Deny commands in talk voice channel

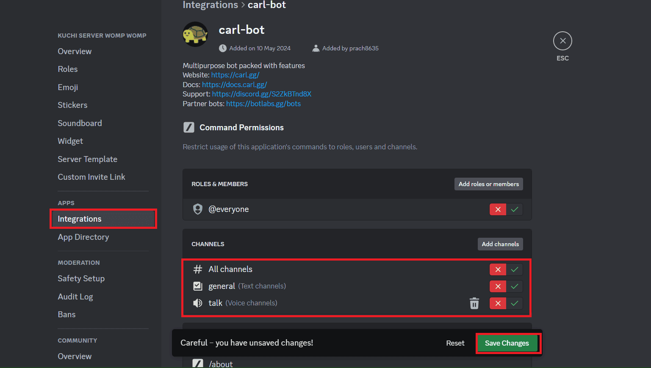498,303
